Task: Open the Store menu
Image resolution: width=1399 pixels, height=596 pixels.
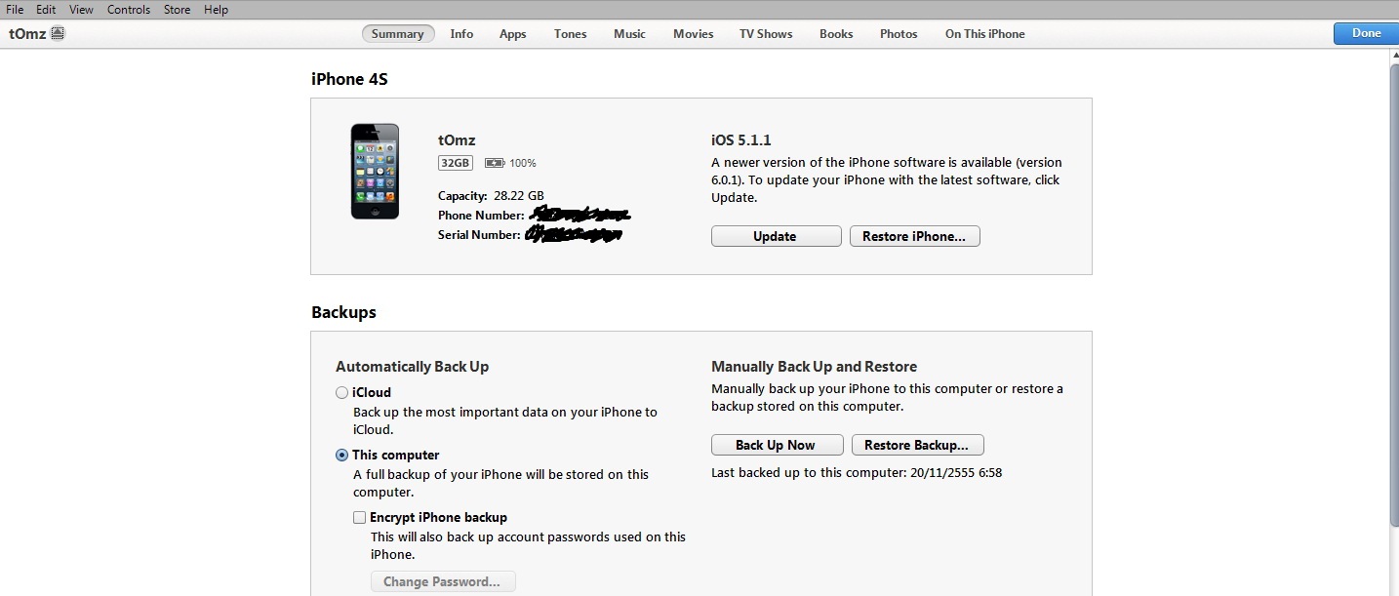Action: click(177, 10)
